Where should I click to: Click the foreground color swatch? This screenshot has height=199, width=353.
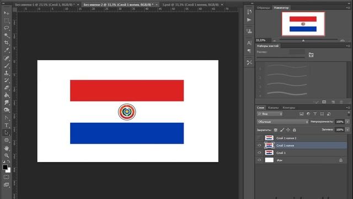click(5, 167)
